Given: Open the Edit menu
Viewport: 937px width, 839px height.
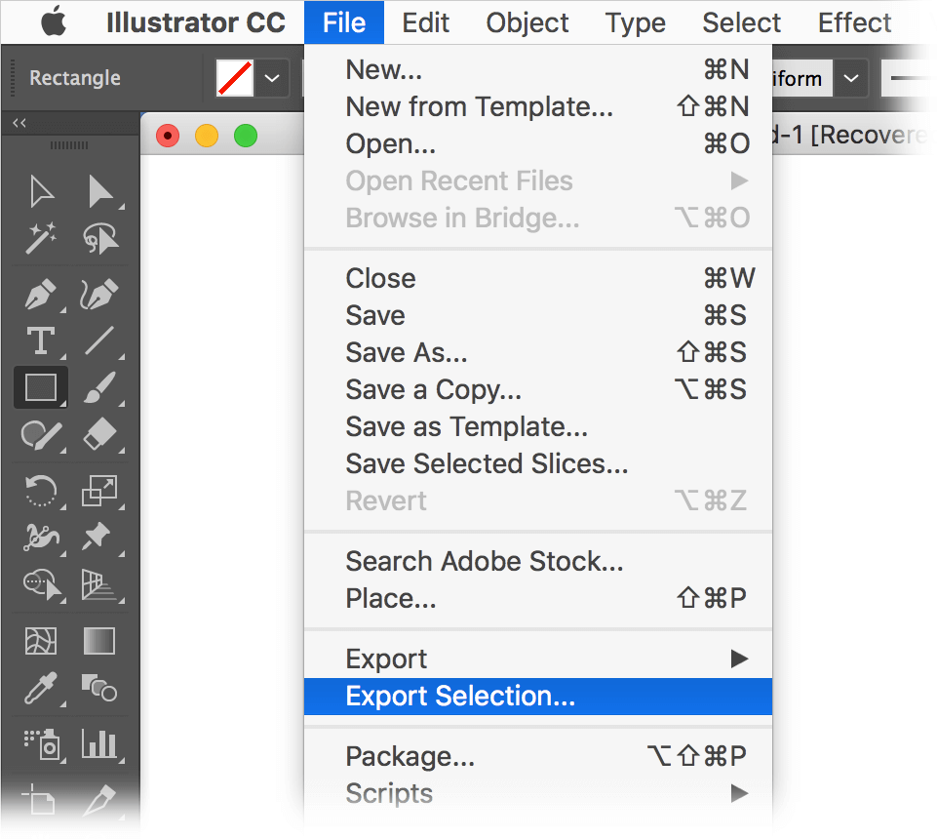Looking at the screenshot, I should pyautogui.click(x=425, y=22).
